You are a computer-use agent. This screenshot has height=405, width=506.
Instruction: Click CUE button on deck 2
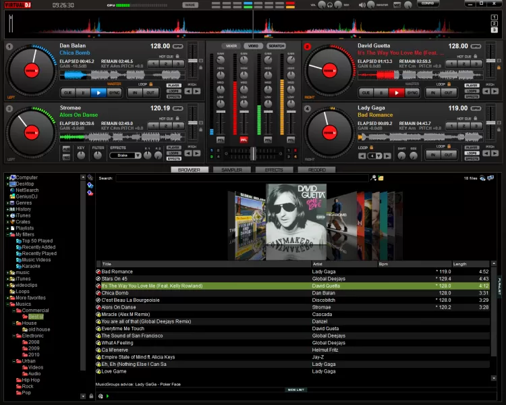366,92
